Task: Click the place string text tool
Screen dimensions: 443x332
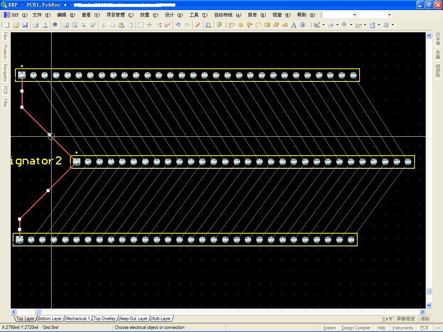Action: (x=293, y=25)
